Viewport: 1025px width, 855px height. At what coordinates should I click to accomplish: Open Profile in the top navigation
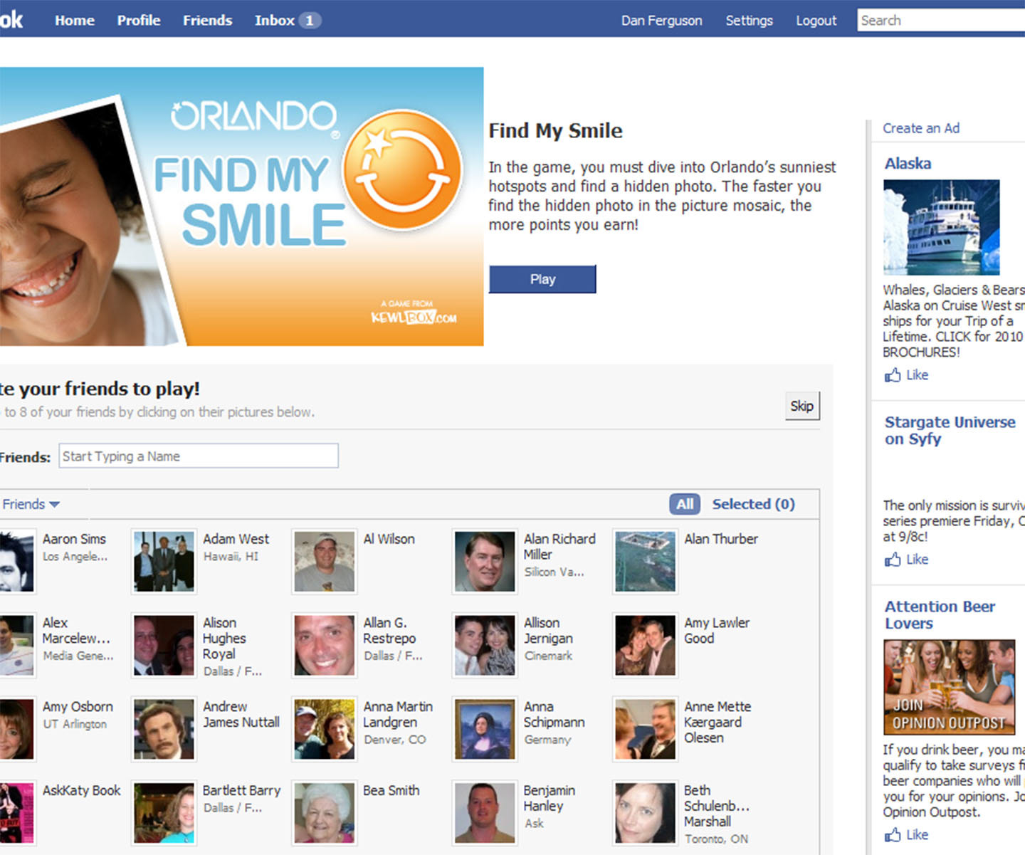pyautogui.click(x=139, y=21)
